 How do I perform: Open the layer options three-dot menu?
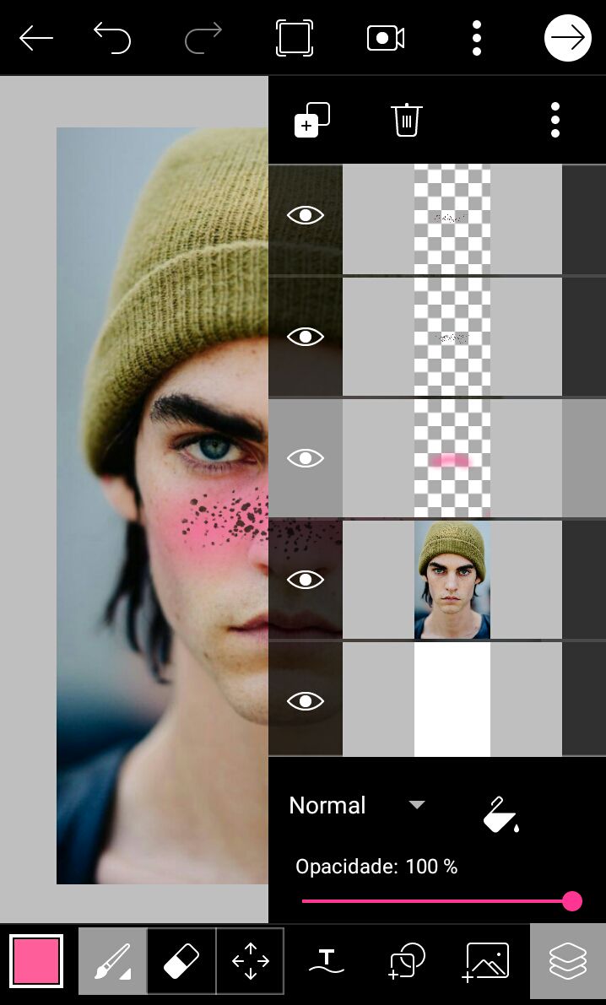click(555, 120)
